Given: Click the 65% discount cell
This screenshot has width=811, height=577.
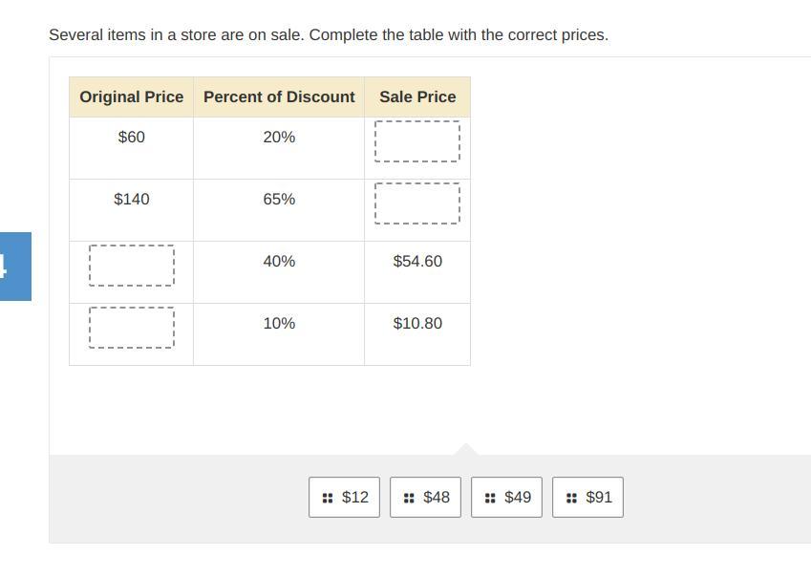Looking at the screenshot, I should (279, 200).
